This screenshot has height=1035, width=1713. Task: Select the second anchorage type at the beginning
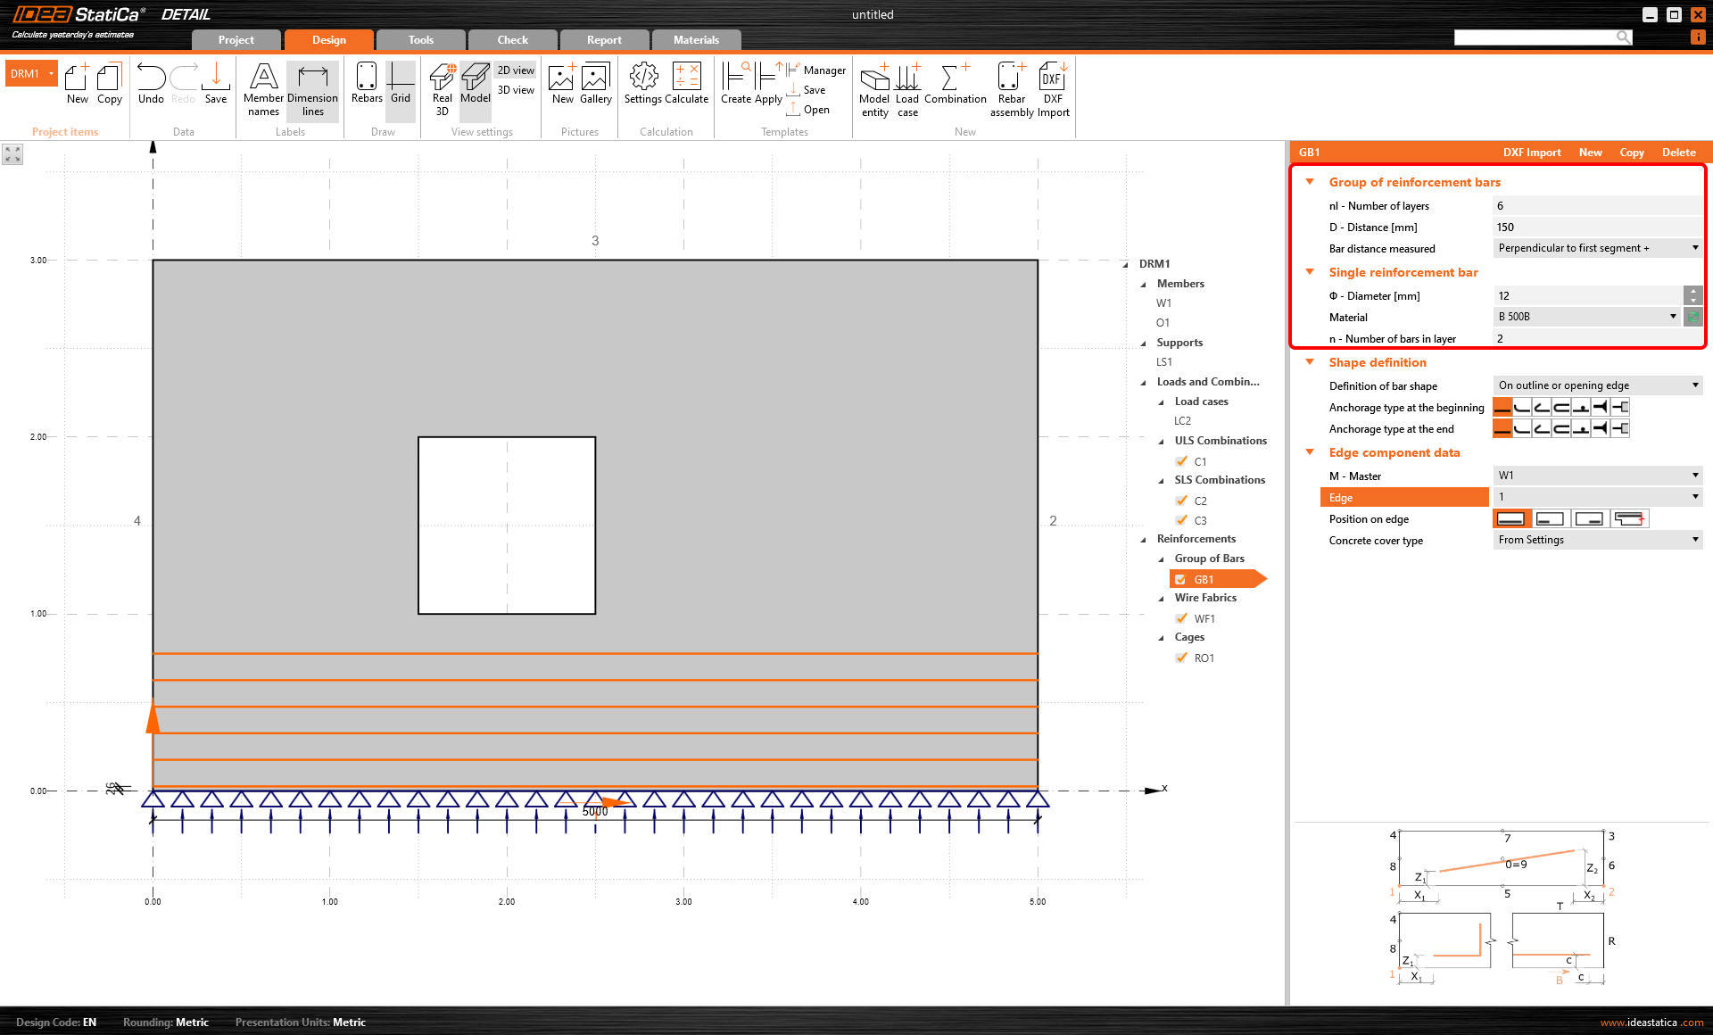[1522, 407]
